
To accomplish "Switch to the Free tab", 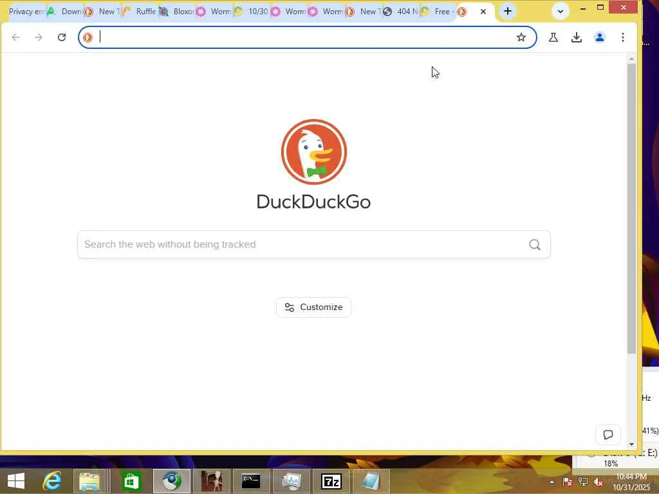I will pos(438,12).
